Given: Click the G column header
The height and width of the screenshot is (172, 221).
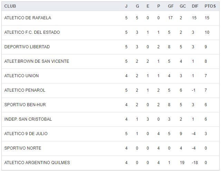Looking at the screenshot, I should (x=137, y=6).
